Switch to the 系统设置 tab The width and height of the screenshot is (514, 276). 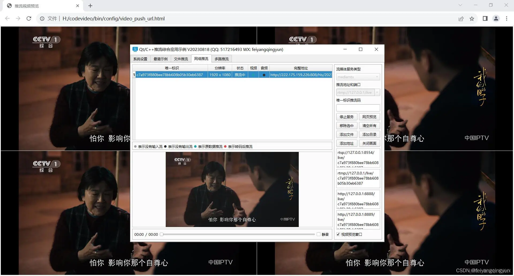coord(140,59)
